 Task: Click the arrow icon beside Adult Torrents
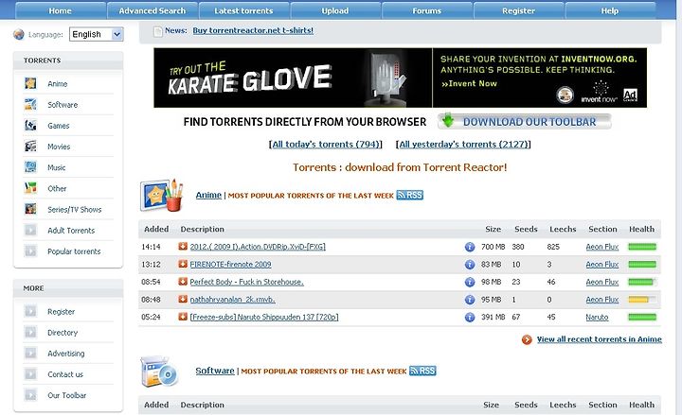click(x=30, y=230)
